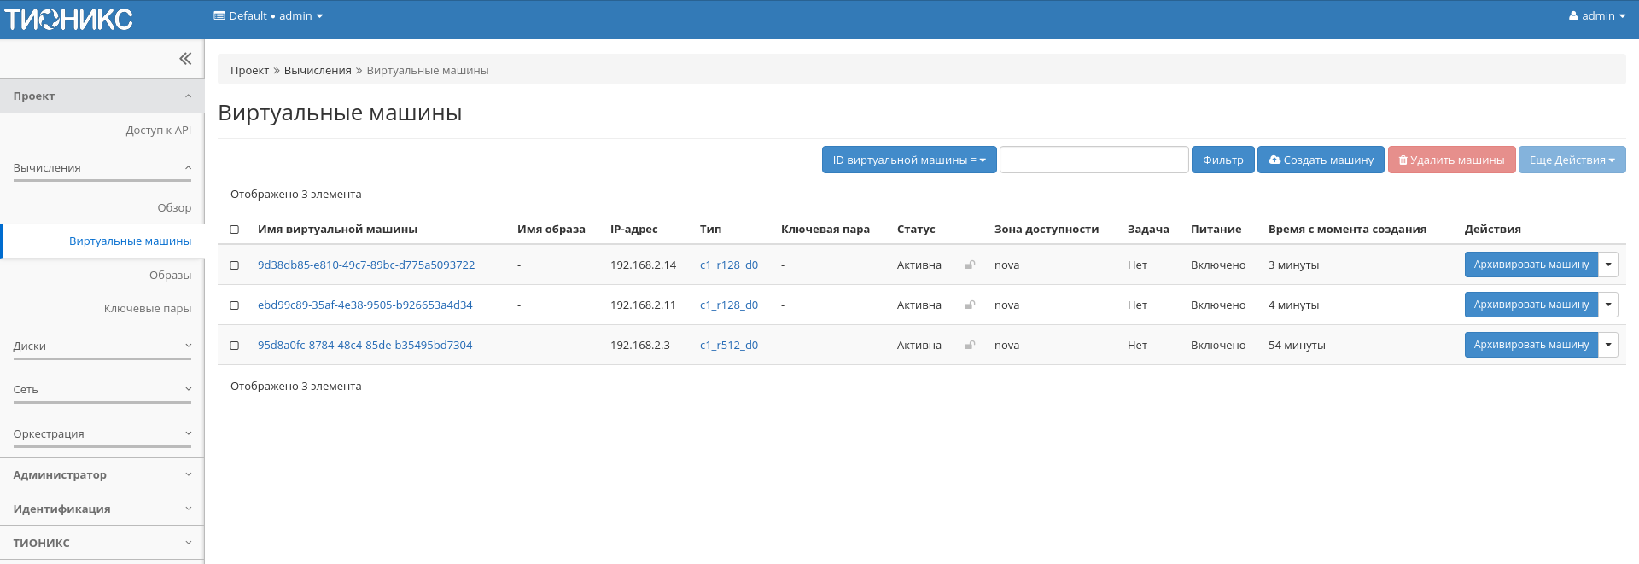1639x564 pixels.
Task: Open admin user menu in top right
Action: click(x=1596, y=16)
